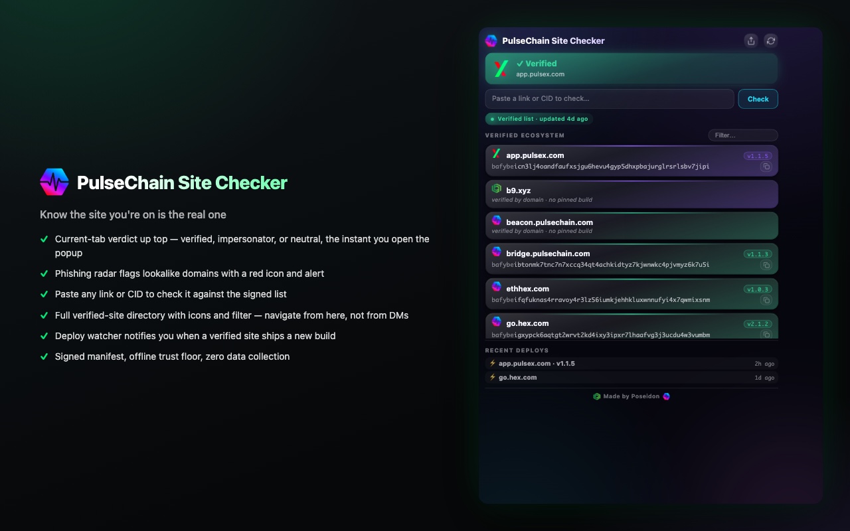
Task: Click the beacon.pulsechain.com site icon
Action: (496, 220)
